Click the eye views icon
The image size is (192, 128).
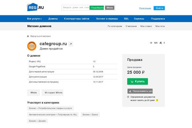(x=151, y=43)
